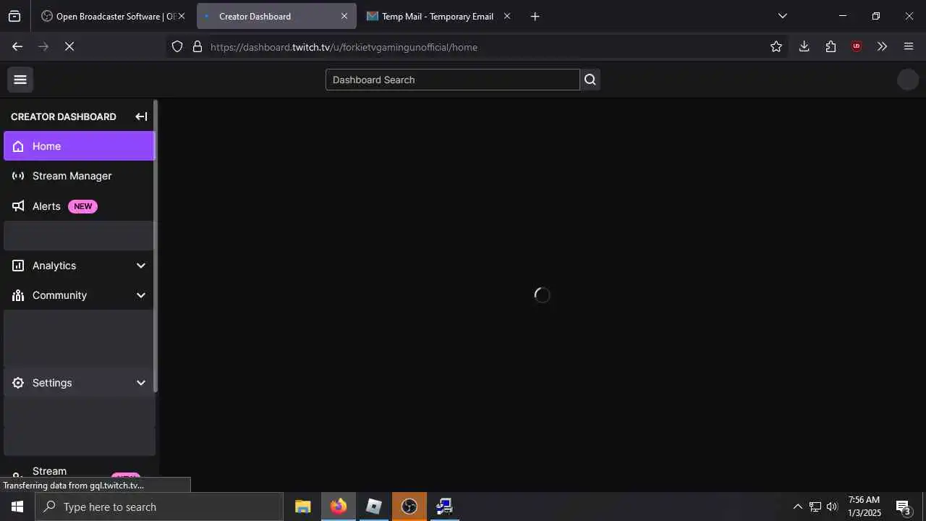Go to Home in the sidebar
Viewport: 926px width, 521px height.
tap(80, 146)
